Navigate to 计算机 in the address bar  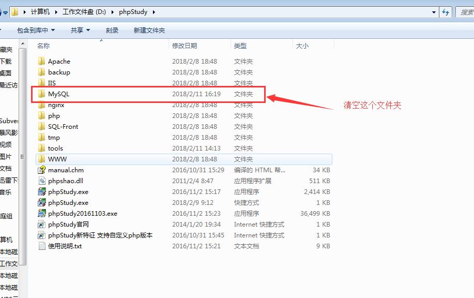coord(40,12)
